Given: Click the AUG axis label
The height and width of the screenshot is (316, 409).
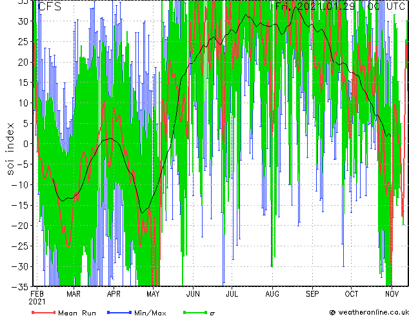Looking at the screenshot, I should click(272, 294).
